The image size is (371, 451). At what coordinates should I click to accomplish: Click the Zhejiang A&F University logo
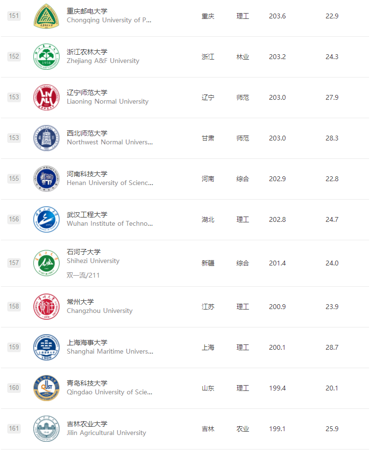[46, 57]
